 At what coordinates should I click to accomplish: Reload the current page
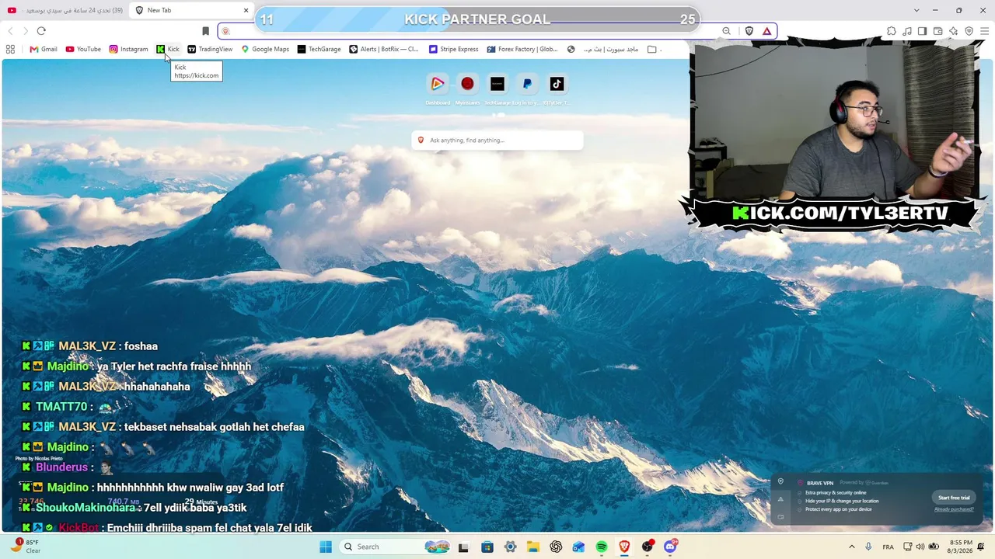pos(41,31)
